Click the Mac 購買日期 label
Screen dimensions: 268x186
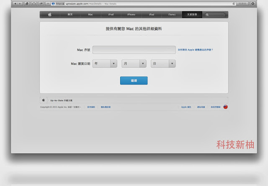(80, 64)
